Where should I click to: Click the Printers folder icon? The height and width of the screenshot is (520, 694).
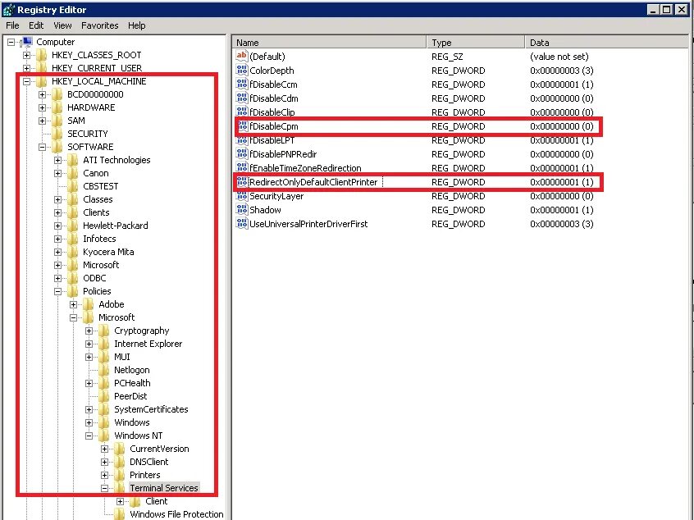(x=120, y=475)
